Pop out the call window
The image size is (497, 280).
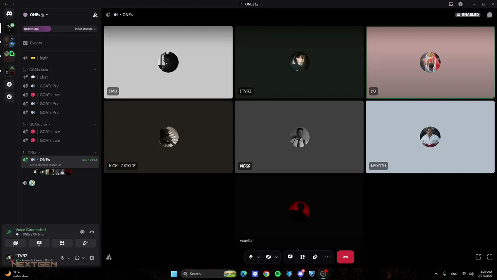coord(478,257)
